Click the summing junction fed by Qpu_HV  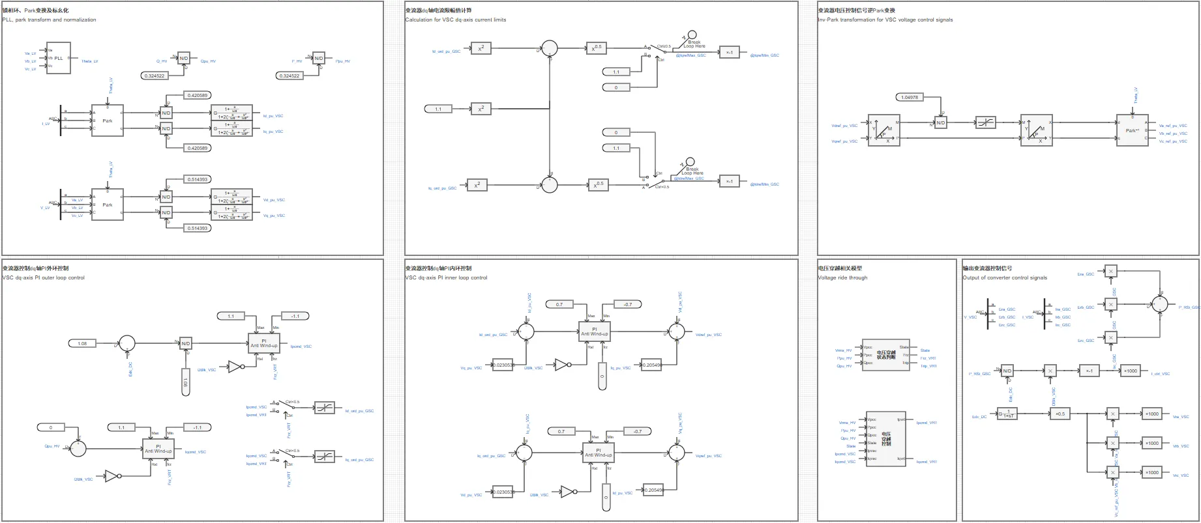78,448
